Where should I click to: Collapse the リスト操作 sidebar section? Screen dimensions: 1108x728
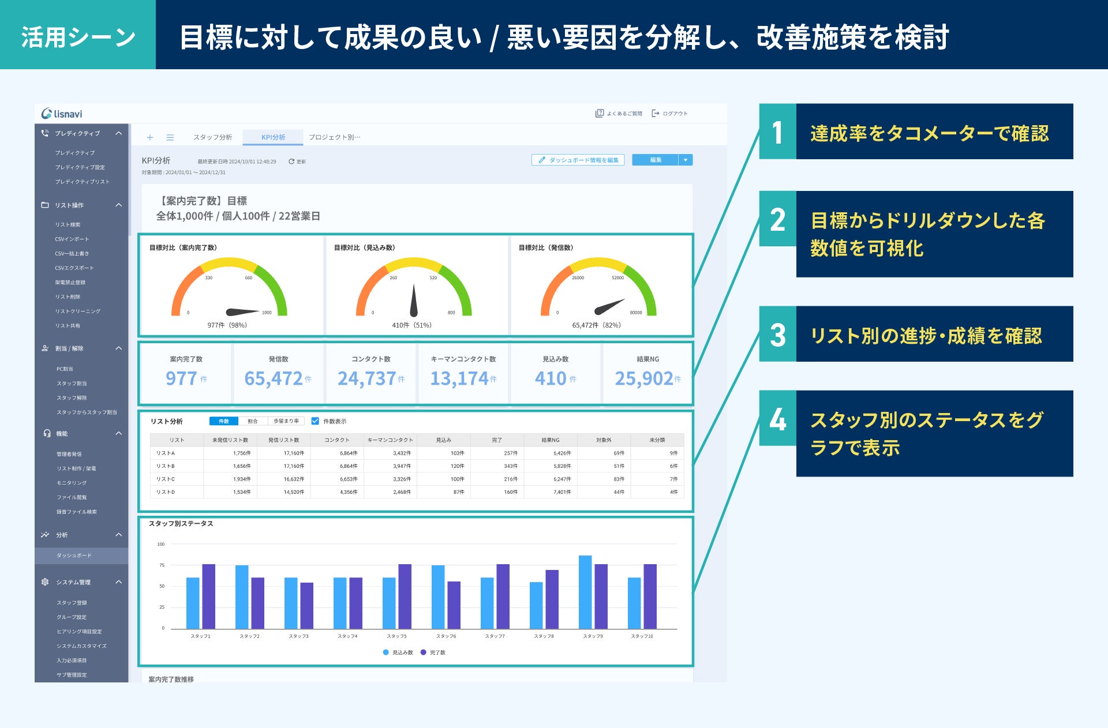point(119,205)
